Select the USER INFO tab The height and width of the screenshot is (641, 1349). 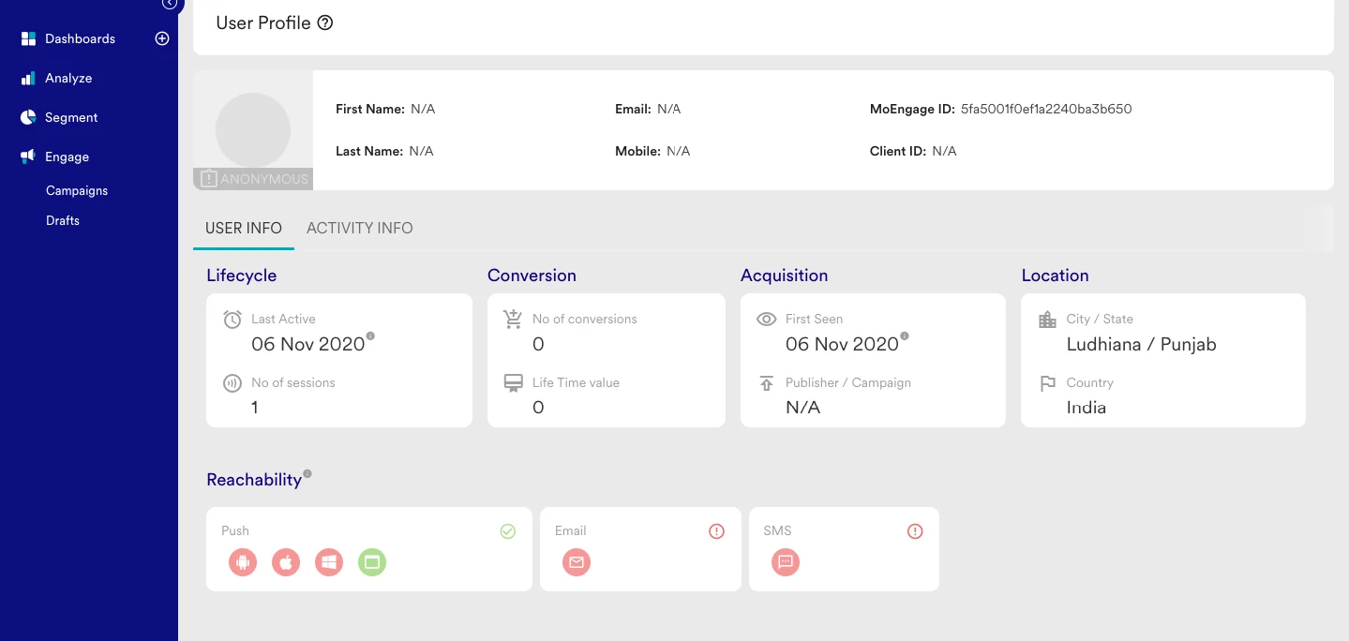244,228
